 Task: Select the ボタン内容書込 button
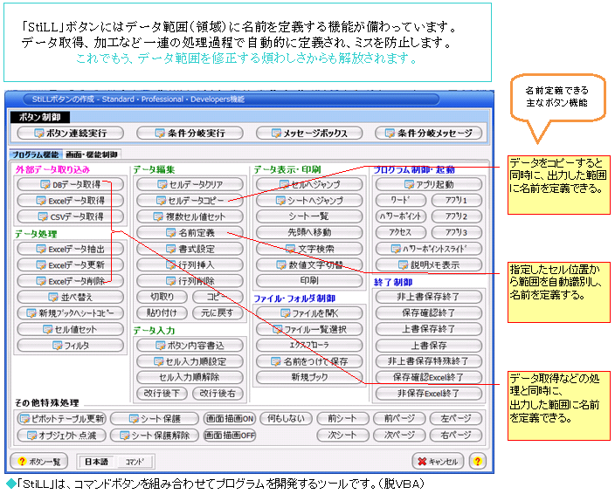(x=190, y=346)
